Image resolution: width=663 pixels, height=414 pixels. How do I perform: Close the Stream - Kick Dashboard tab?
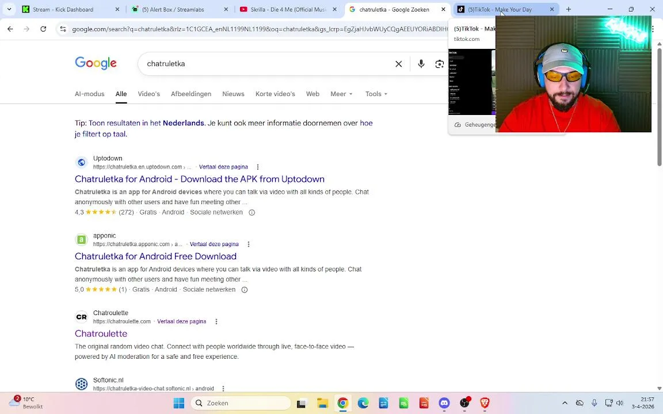coord(117,9)
